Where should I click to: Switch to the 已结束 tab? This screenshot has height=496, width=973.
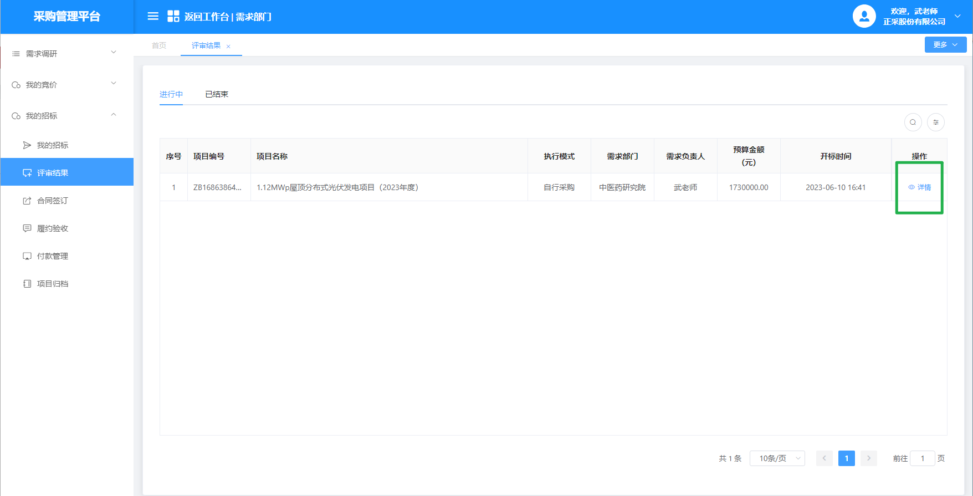point(217,94)
